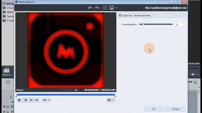
Task: Click the preview monitor mode icon
Action: [x=112, y=8]
